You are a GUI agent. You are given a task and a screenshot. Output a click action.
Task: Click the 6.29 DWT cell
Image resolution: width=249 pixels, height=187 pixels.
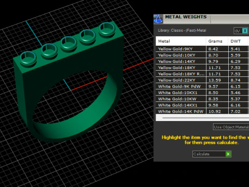238,61
